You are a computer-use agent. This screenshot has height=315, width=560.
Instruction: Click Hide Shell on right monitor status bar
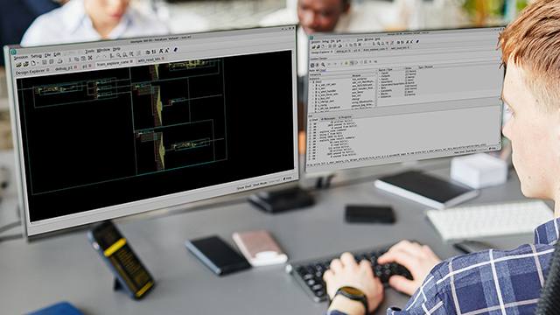(459, 151)
